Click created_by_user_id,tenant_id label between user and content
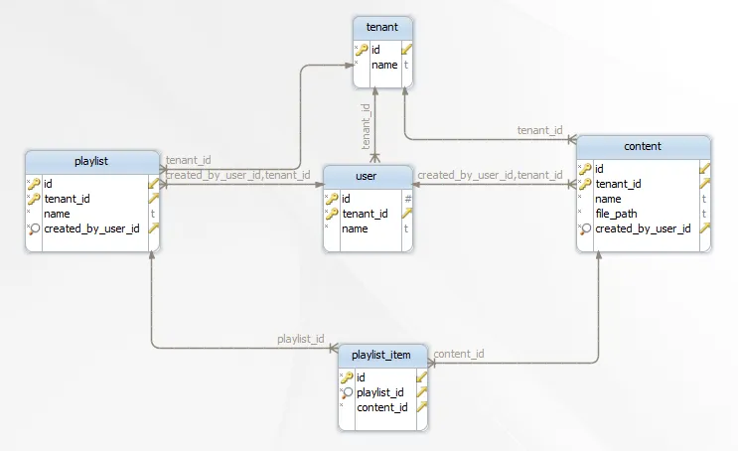Image resolution: width=738 pixels, height=451 pixels. pyautogui.click(x=490, y=175)
